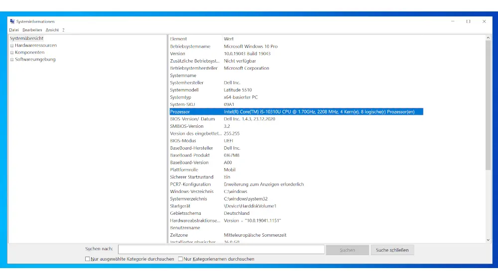Select the Systemmodell row
The height and width of the screenshot is (280, 498).
(296, 90)
